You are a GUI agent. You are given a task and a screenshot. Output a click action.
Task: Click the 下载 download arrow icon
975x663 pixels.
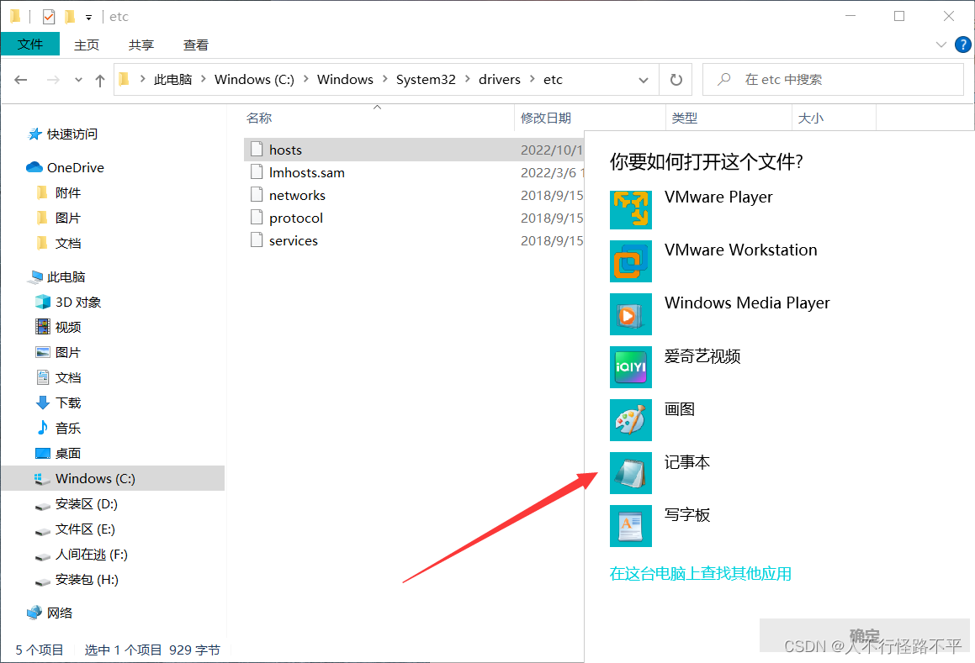pos(43,403)
